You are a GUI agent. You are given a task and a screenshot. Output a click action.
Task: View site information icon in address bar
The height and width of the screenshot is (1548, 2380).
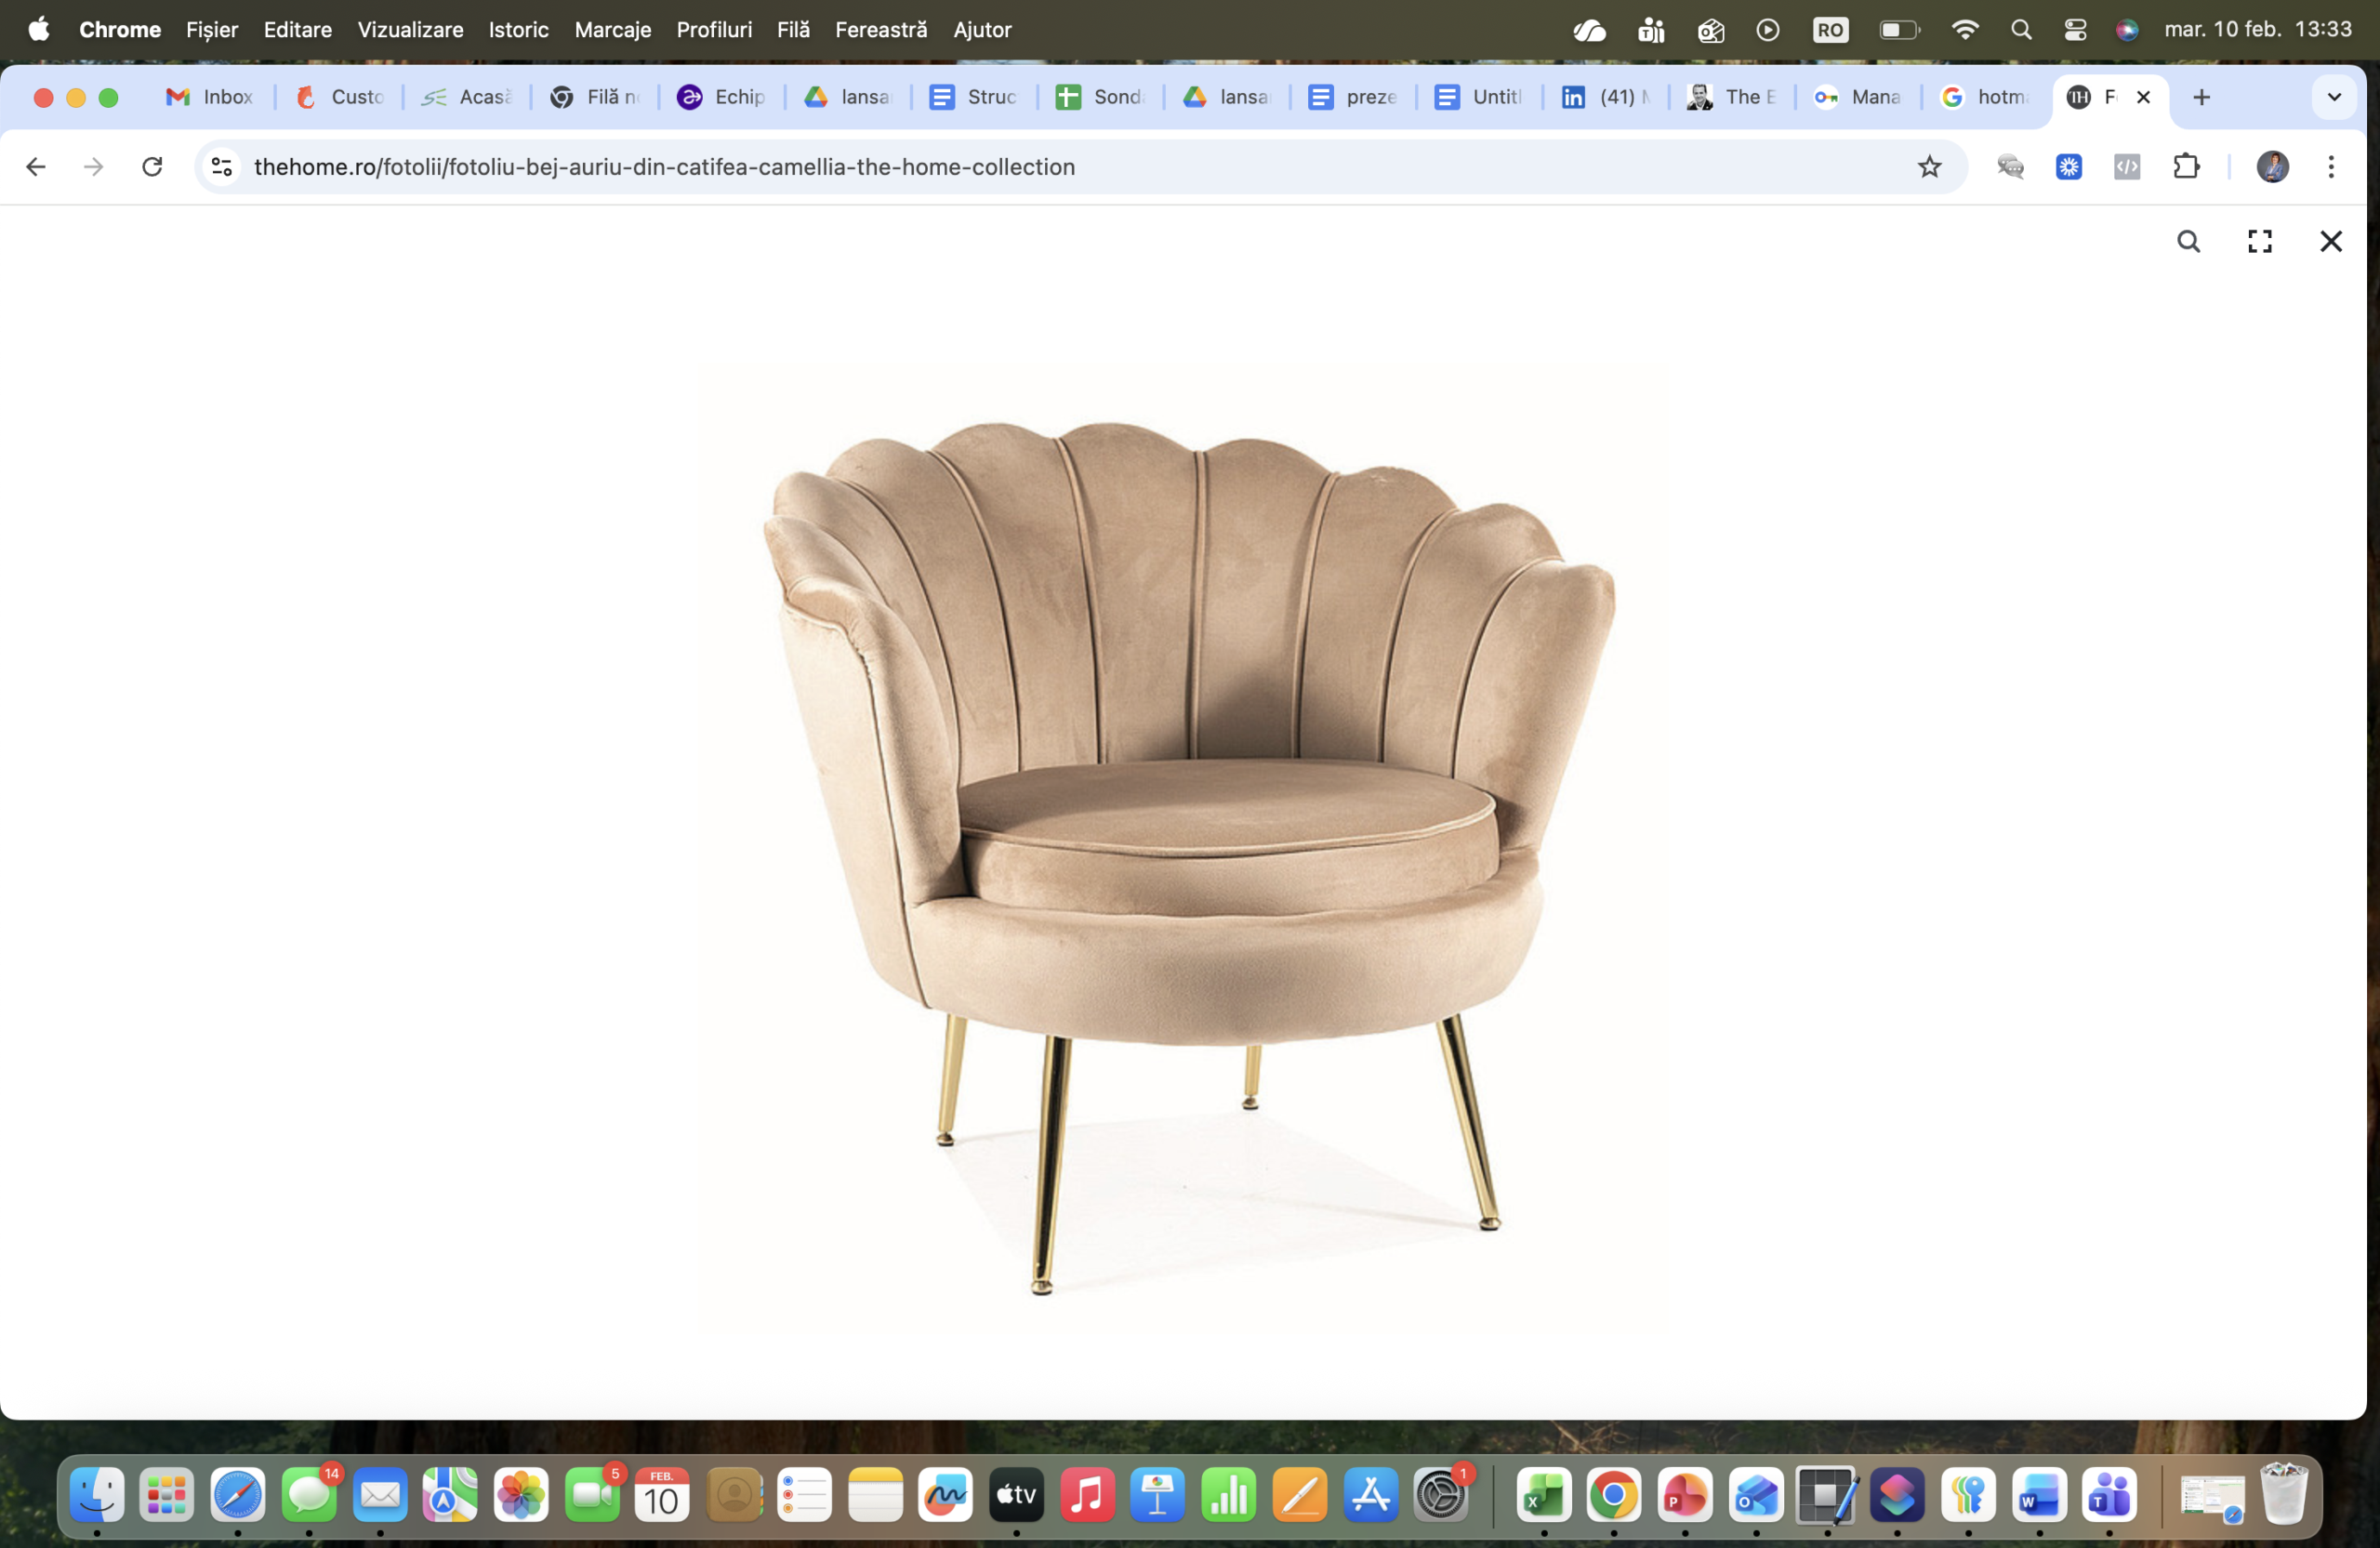pos(222,167)
